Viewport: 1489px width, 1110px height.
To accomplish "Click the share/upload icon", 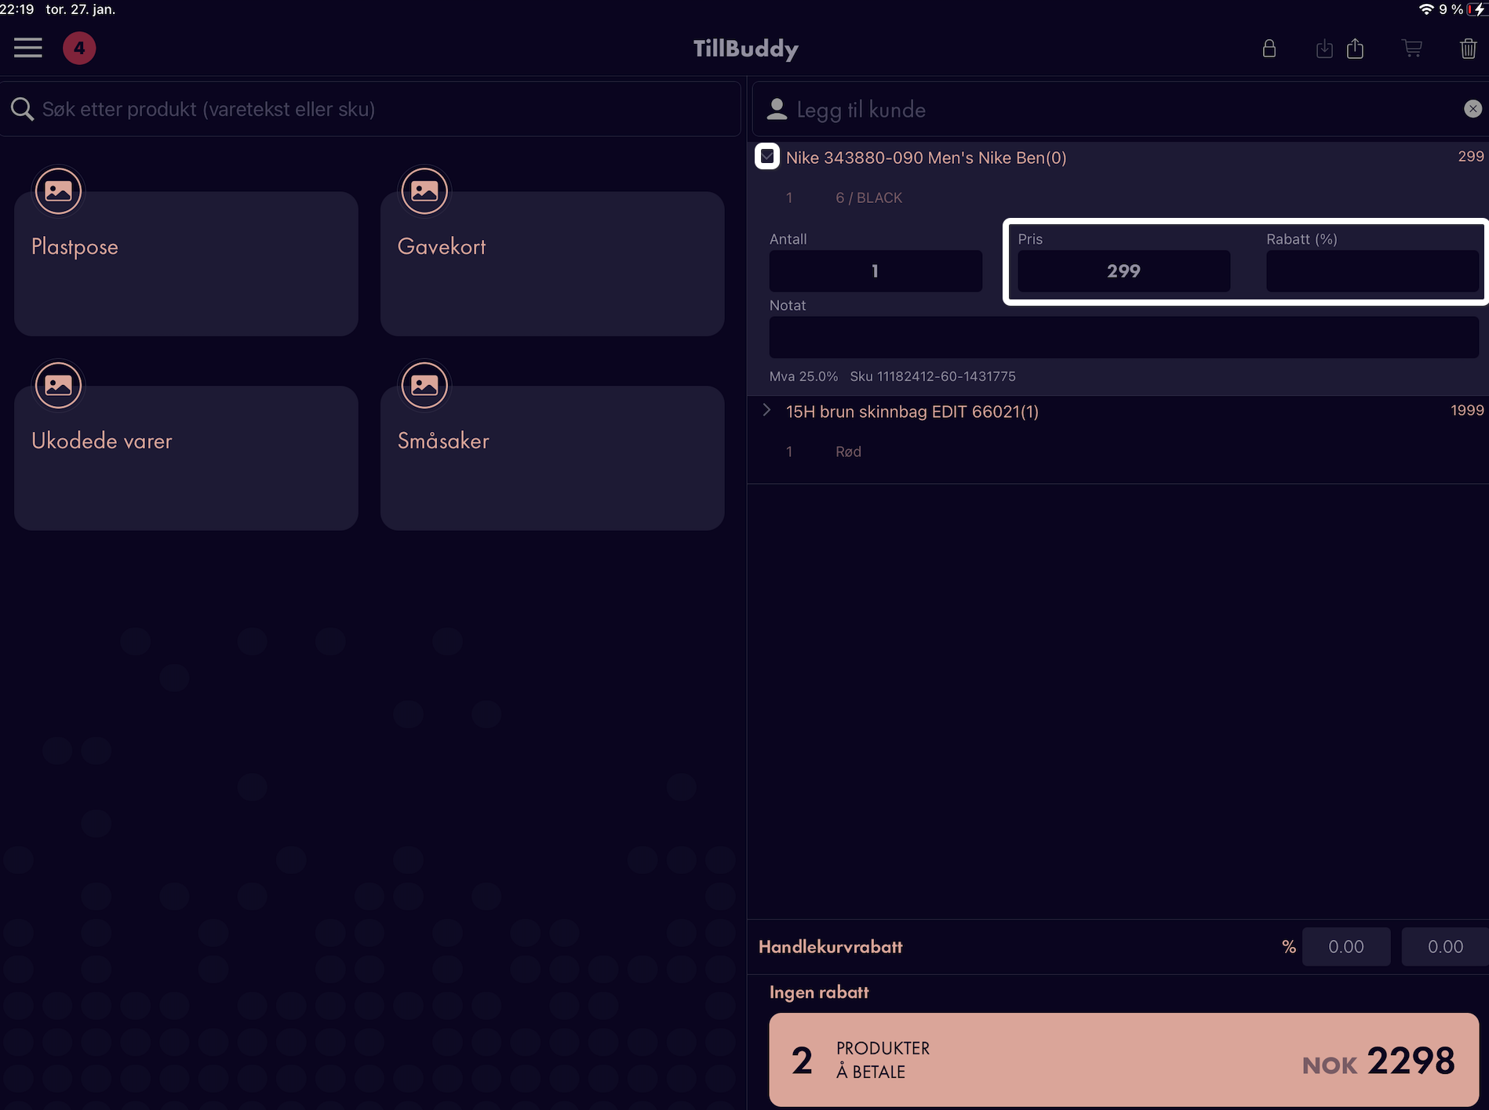I will coord(1355,49).
